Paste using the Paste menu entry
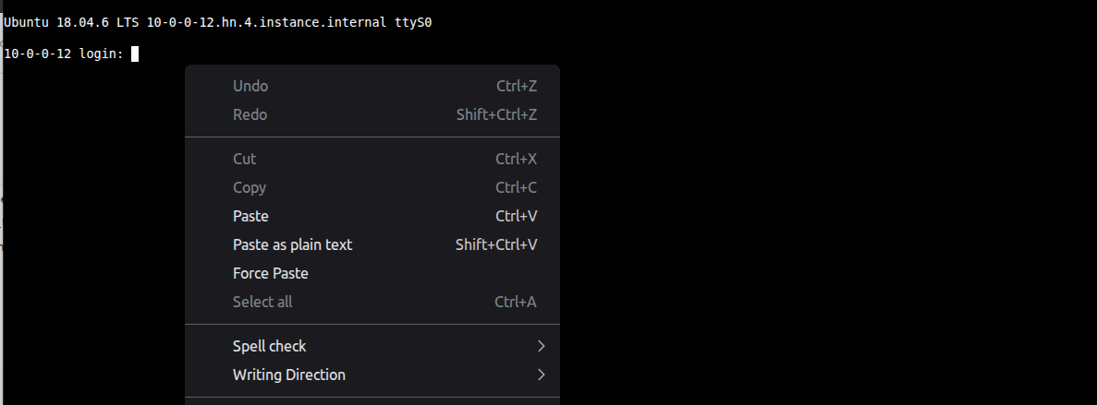The width and height of the screenshot is (1097, 405). (x=250, y=216)
